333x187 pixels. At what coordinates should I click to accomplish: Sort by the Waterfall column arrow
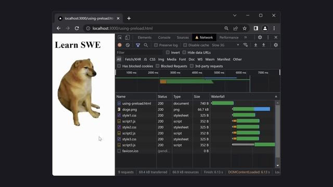click(x=276, y=97)
